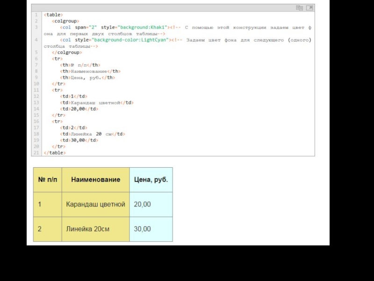Select the 'Наименование' header cell in rendered table
The width and height of the screenshot is (374, 281).
[96, 180]
